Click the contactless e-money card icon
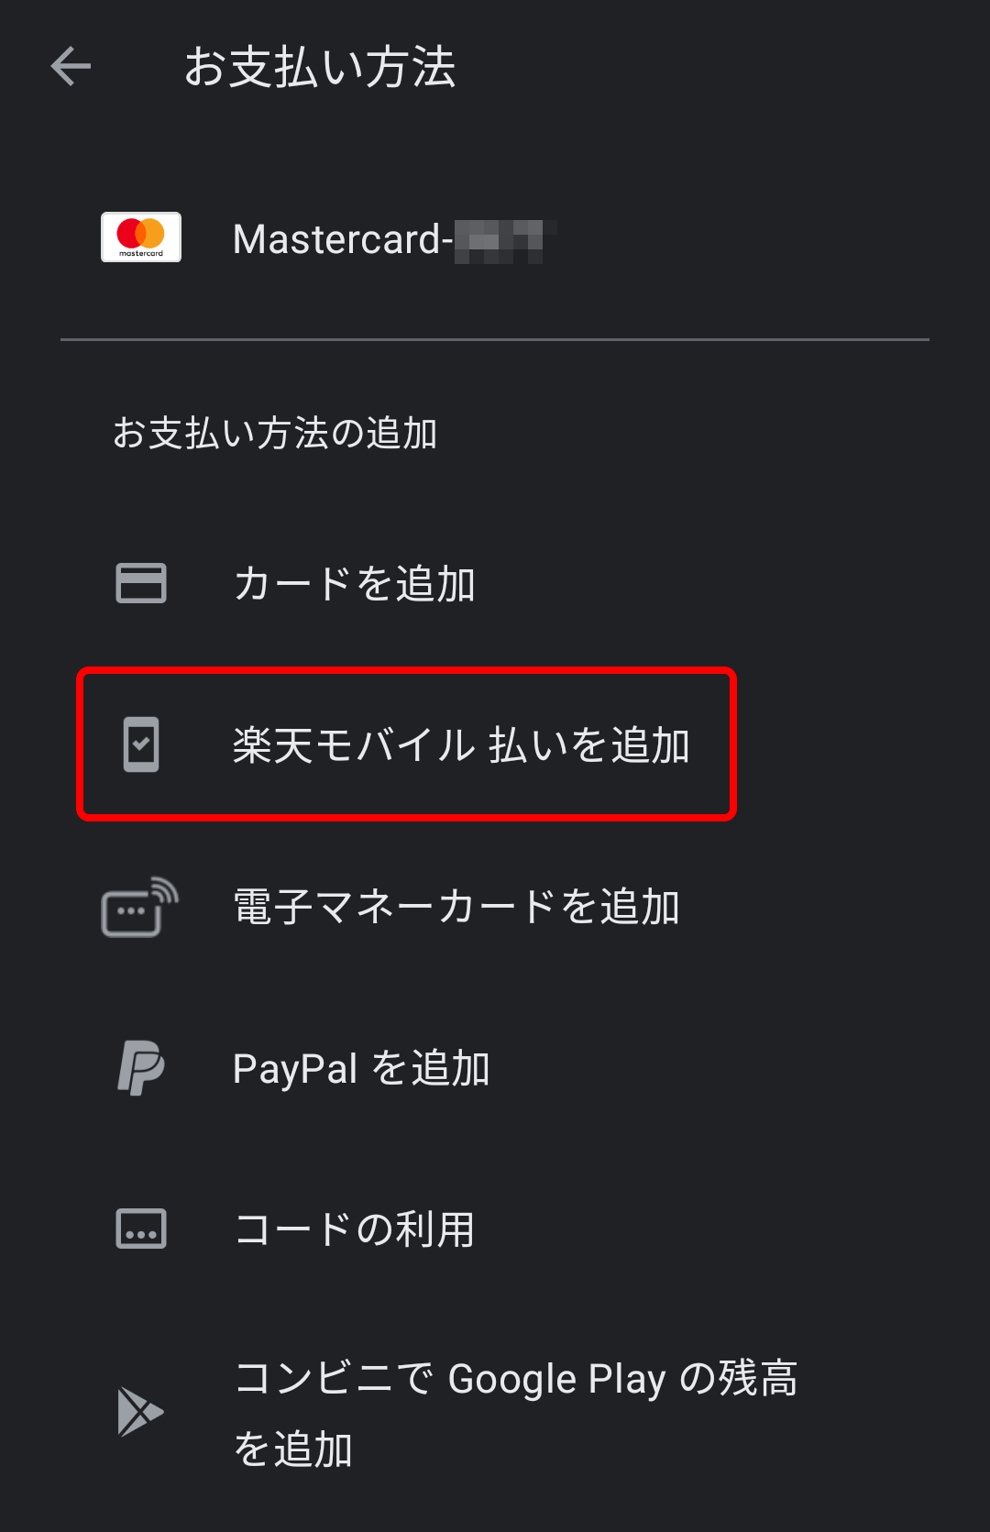This screenshot has width=990, height=1532. (139, 907)
